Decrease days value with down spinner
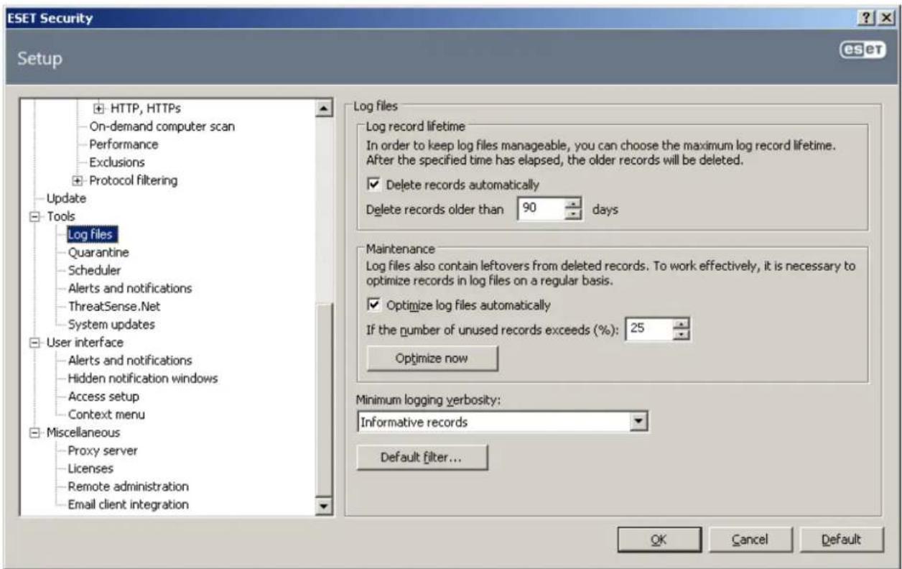The image size is (902, 569). 574,215
